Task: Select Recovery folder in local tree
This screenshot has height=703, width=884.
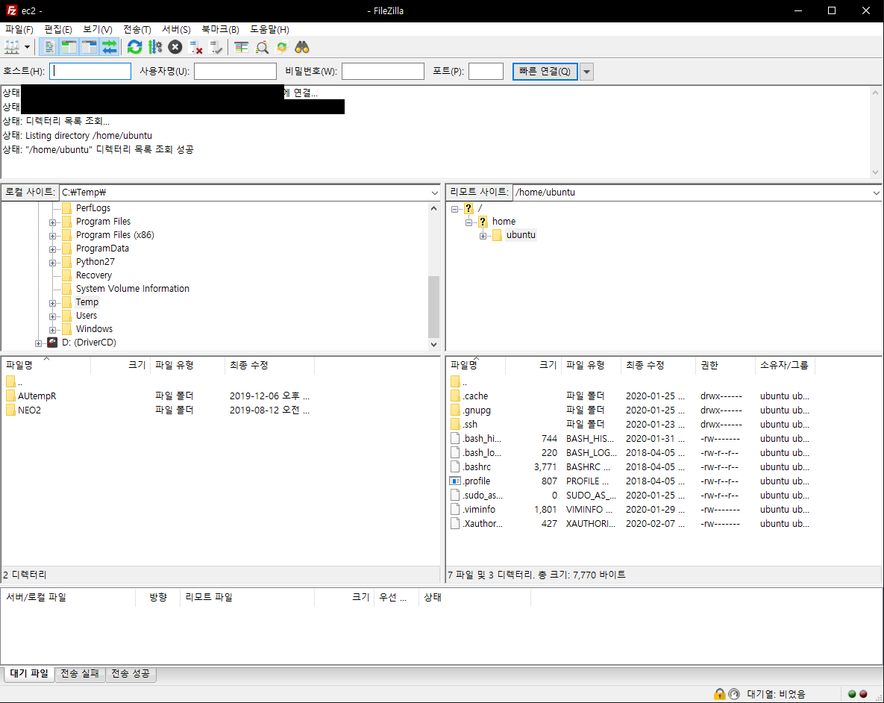Action: click(x=93, y=275)
